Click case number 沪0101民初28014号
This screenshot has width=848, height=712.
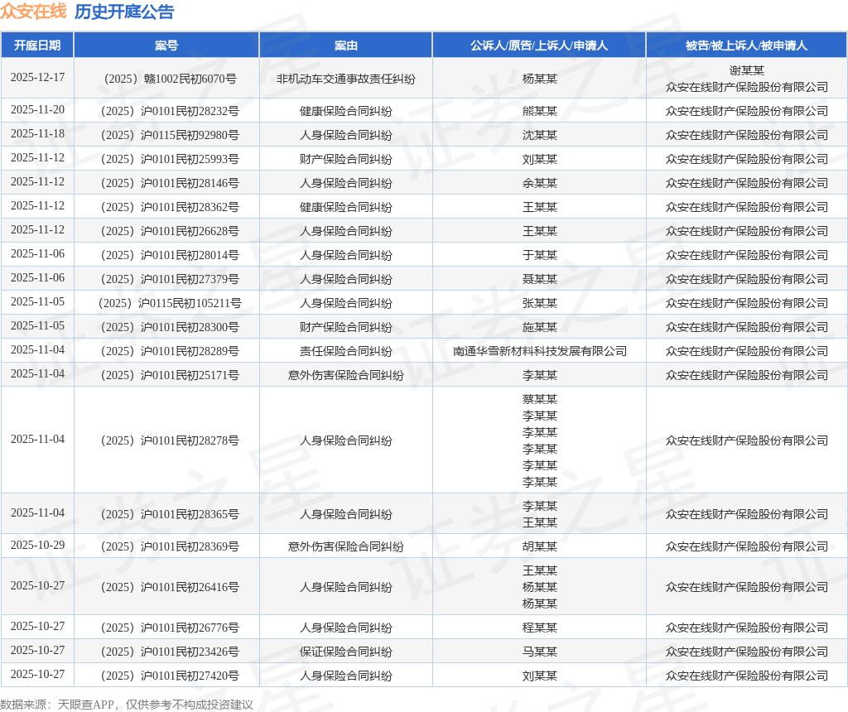coord(171,255)
